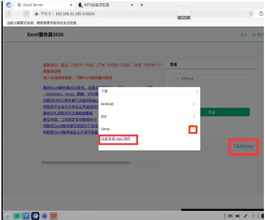
Task: Click red text 进入在线培训课堂
Action: coord(58,78)
